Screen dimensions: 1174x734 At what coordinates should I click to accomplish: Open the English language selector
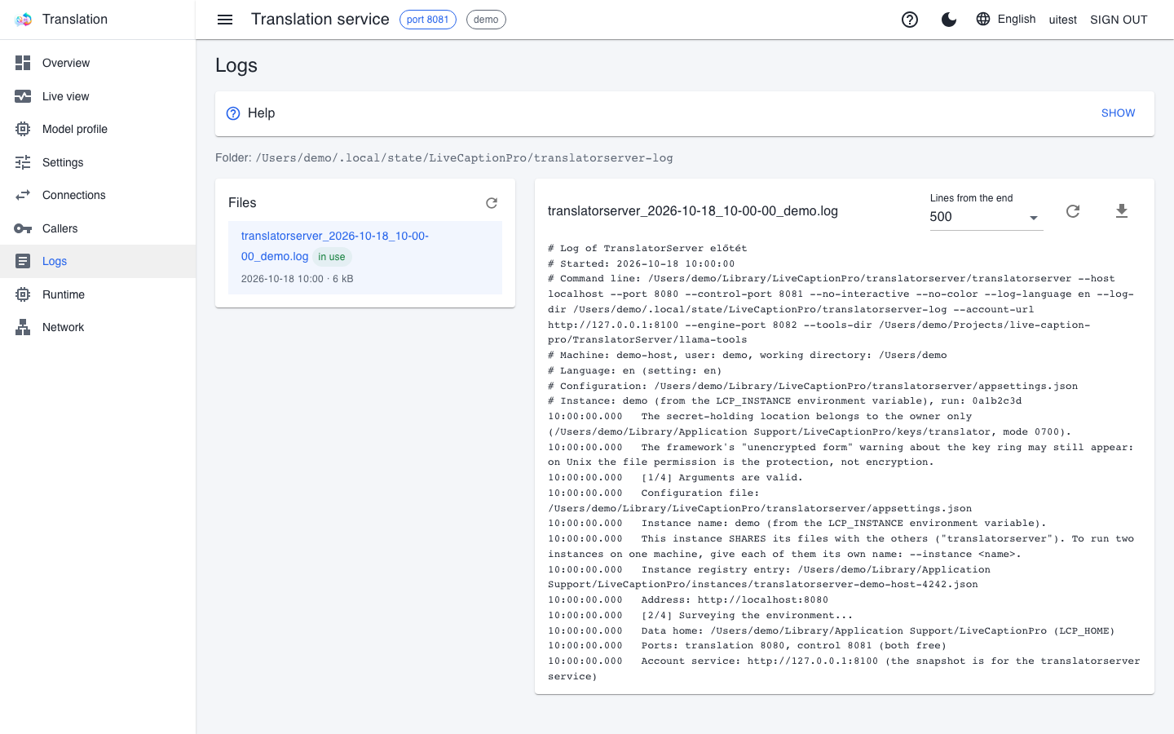[1006, 19]
